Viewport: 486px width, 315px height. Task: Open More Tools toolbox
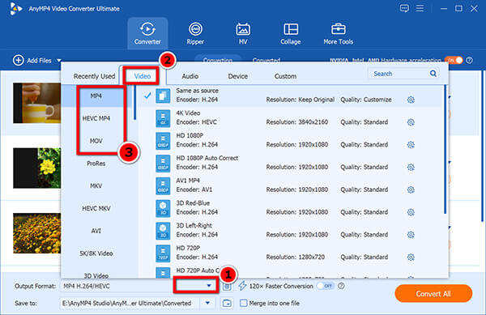[338, 33]
